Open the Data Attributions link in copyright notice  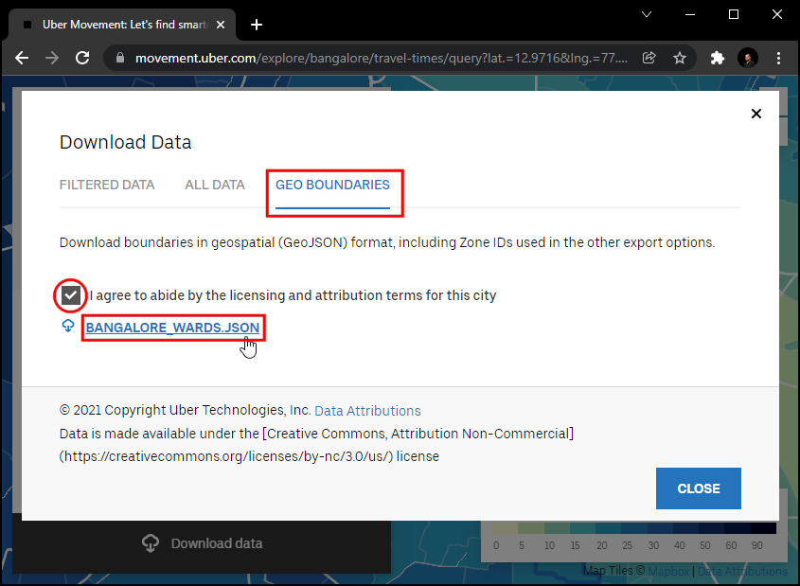click(x=367, y=411)
